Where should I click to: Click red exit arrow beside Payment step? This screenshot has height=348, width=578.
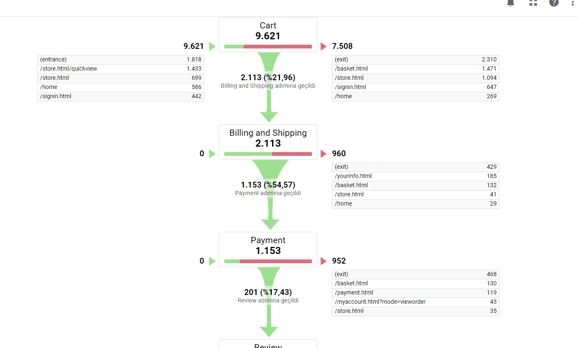coord(323,261)
